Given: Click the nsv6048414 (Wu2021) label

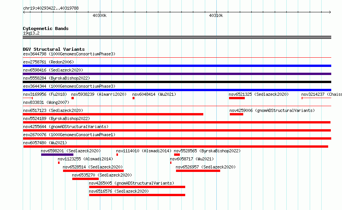Looking at the screenshot, I should click(154, 94).
